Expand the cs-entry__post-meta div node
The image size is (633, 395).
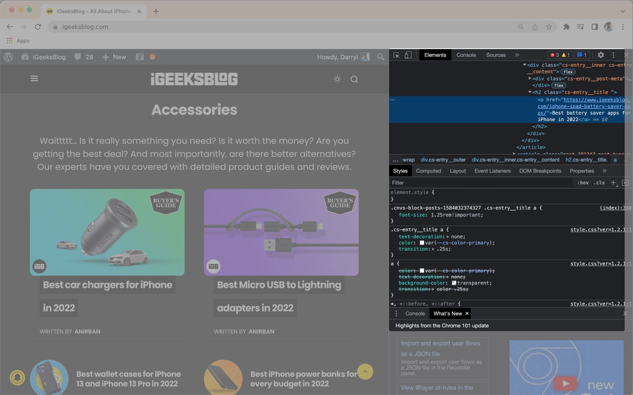click(x=530, y=79)
